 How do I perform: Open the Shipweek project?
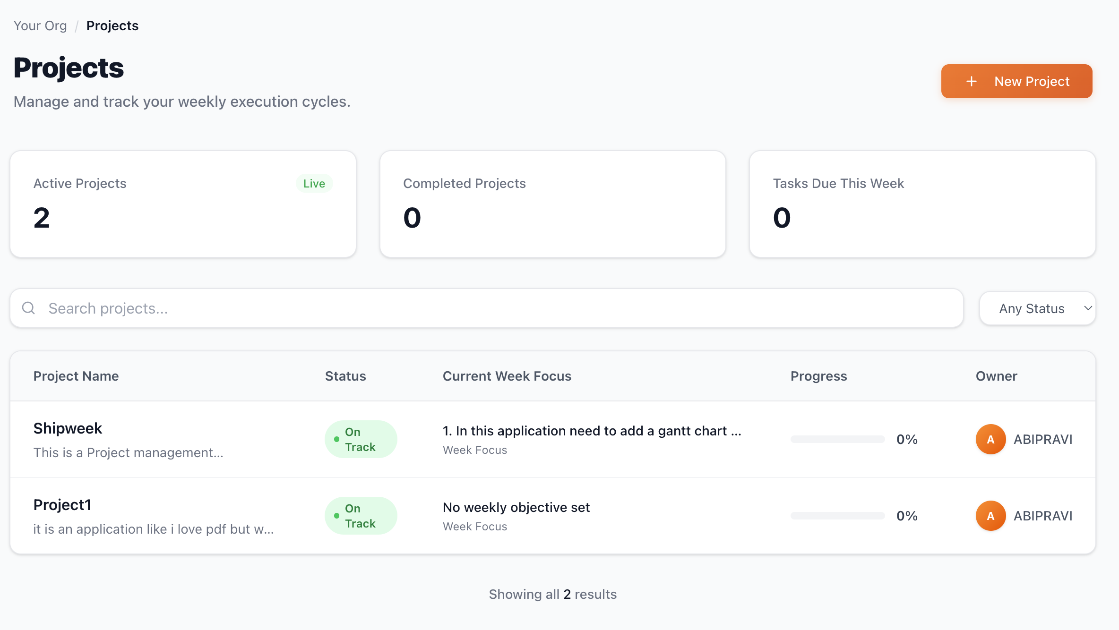pos(68,428)
